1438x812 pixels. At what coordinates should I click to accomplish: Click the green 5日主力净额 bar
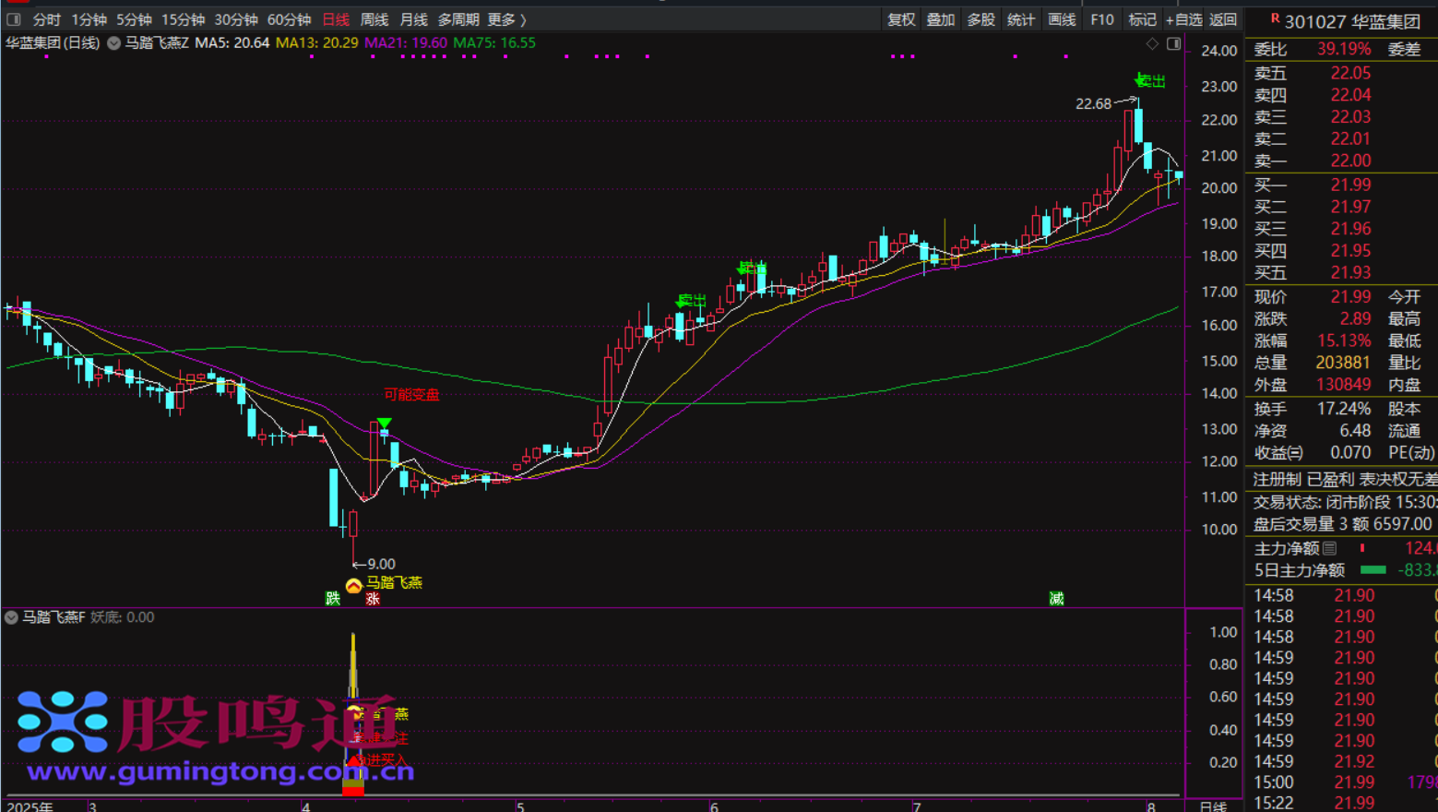(x=1373, y=570)
